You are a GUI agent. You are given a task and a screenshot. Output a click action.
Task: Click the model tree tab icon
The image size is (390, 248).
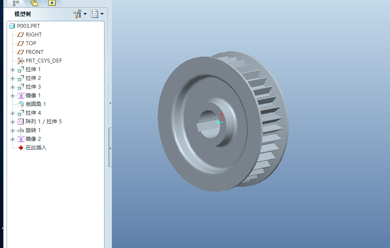(x=16, y=3)
